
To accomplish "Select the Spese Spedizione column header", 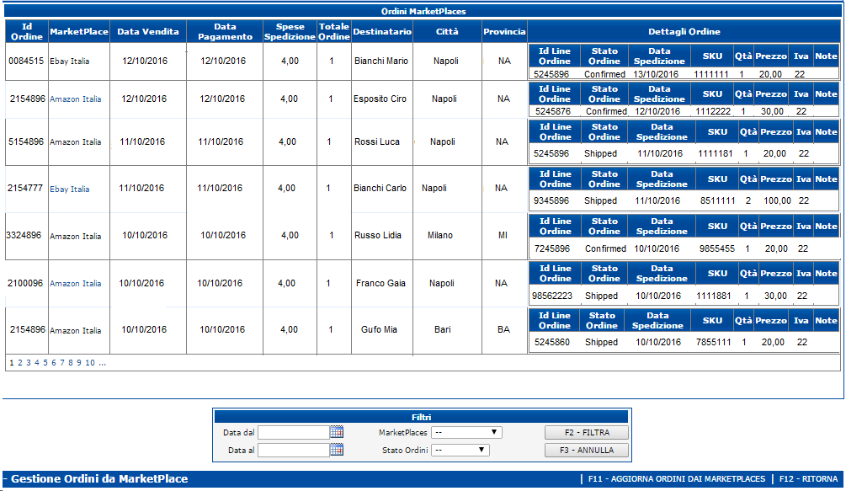I will [x=290, y=31].
